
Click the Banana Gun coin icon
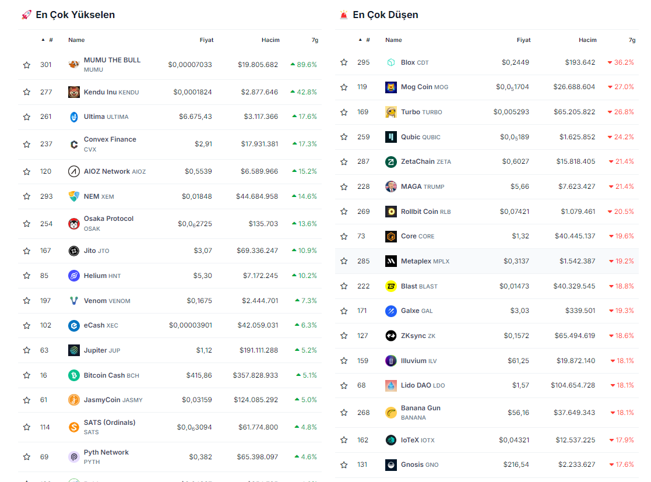(x=390, y=413)
